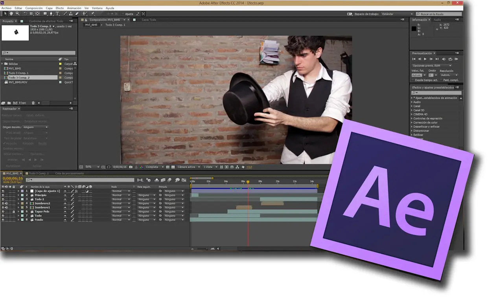
Task: Click the Todo 3 Comp. 1 breadcrumb in viewer
Action: 115,25
